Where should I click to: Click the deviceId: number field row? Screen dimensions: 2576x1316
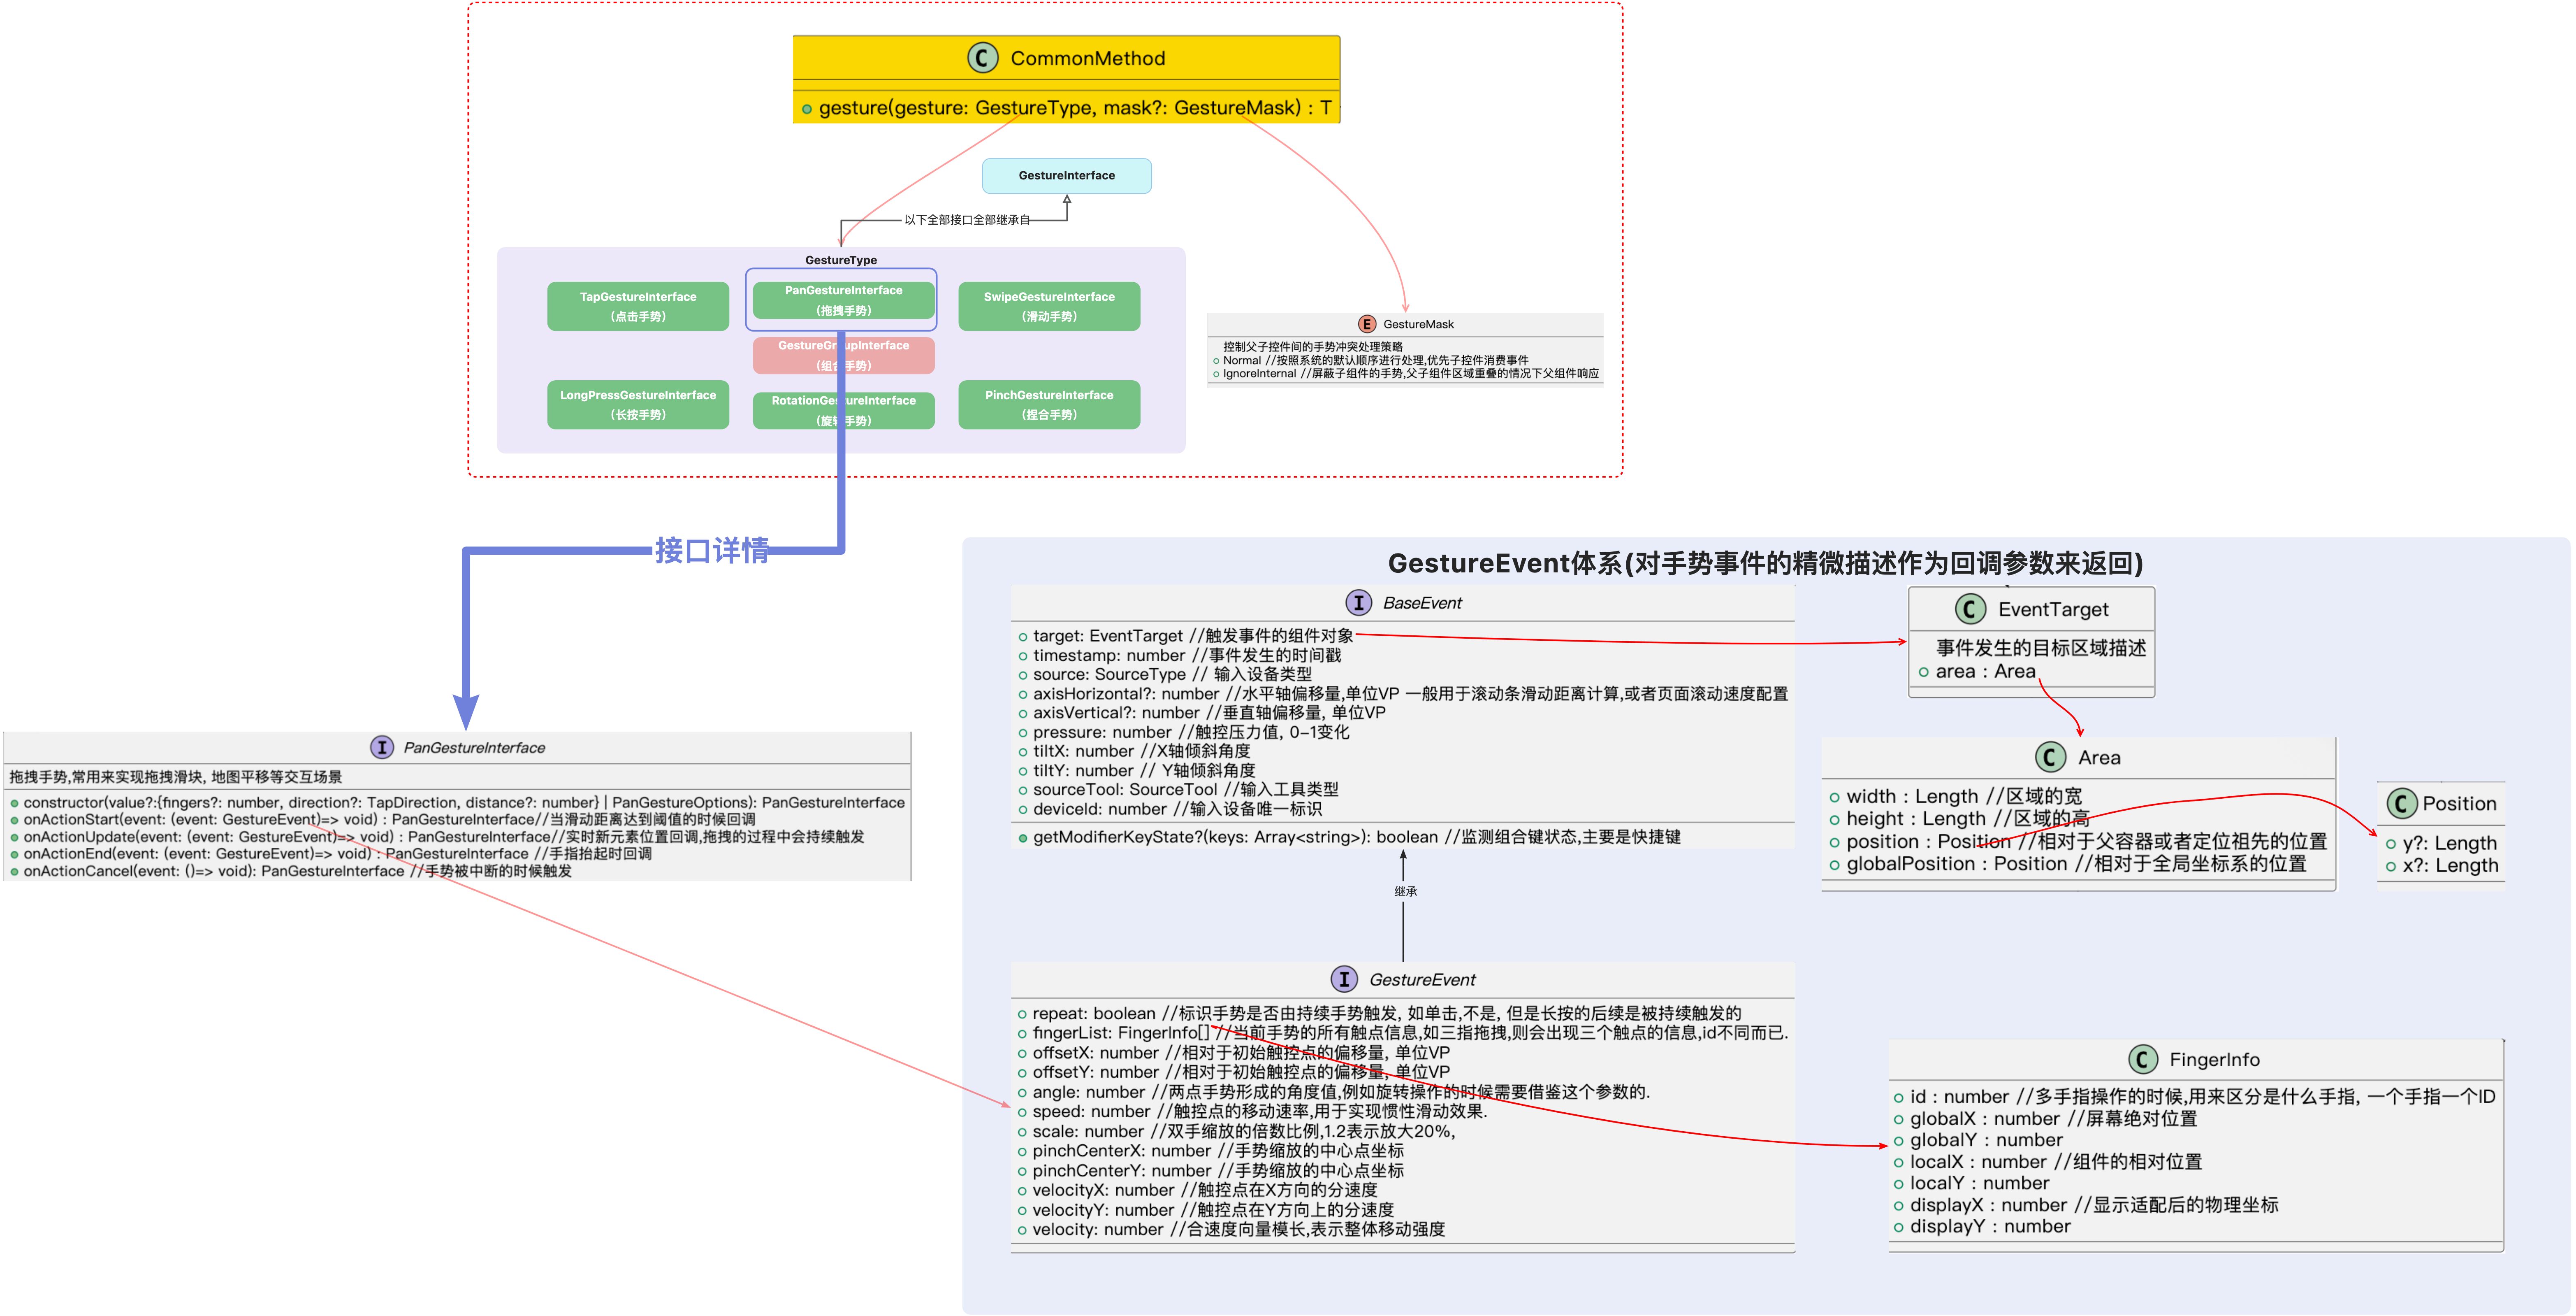(1170, 809)
